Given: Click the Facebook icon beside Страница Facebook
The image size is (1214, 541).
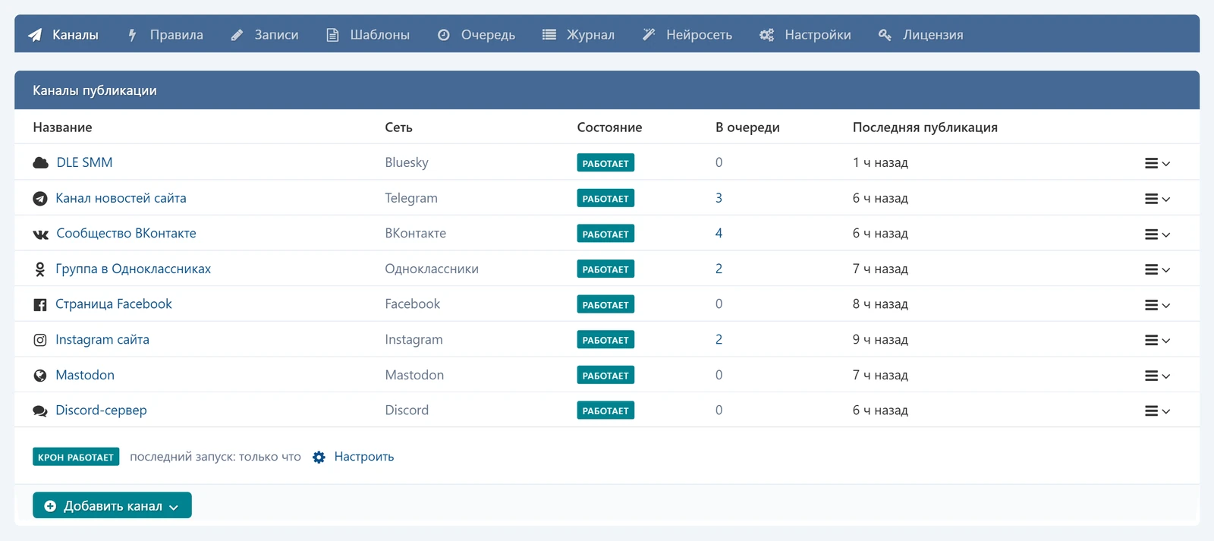Looking at the screenshot, I should pyautogui.click(x=40, y=305).
